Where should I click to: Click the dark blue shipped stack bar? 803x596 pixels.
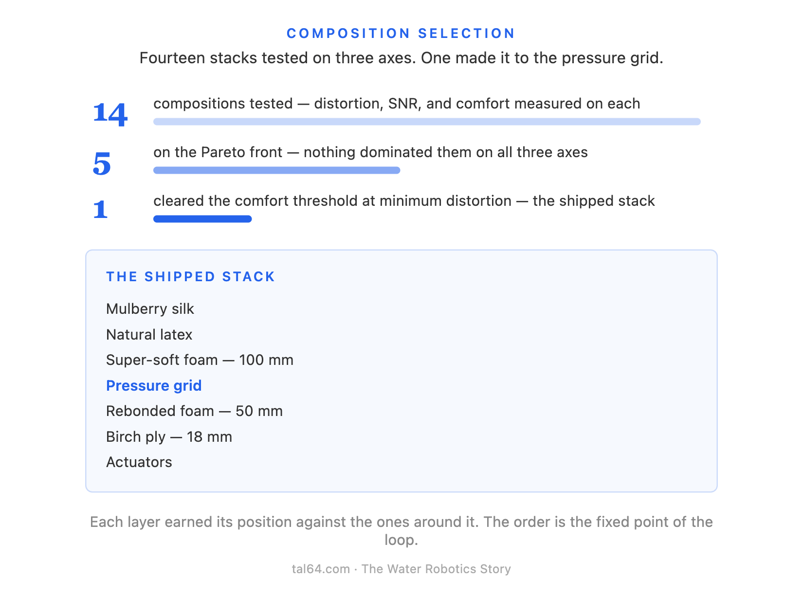(202, 219)
